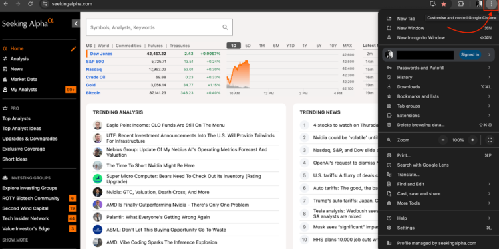This screenshot has height=249, width=499.
Task: Click the profile avatar in Chrome toolbar
Action: tap(479, 4)
